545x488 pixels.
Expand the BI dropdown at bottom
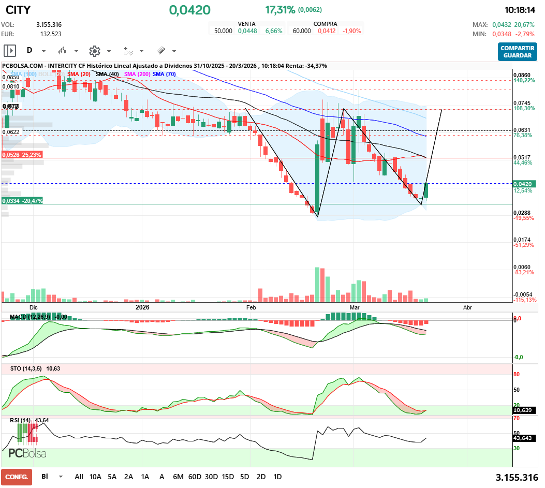pyautogui.click(x=61, y=477)
